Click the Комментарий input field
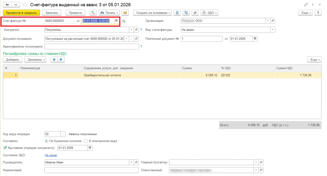The height and width of the screenshot is (176, 327). [x=92, y=170]
